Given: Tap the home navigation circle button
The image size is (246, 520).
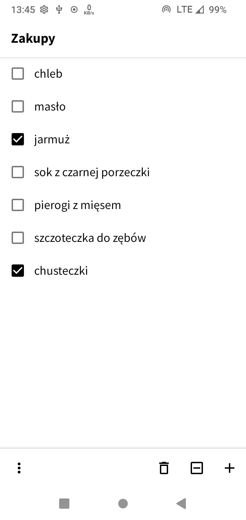Looking at the screenshot, I should [123, 504].
